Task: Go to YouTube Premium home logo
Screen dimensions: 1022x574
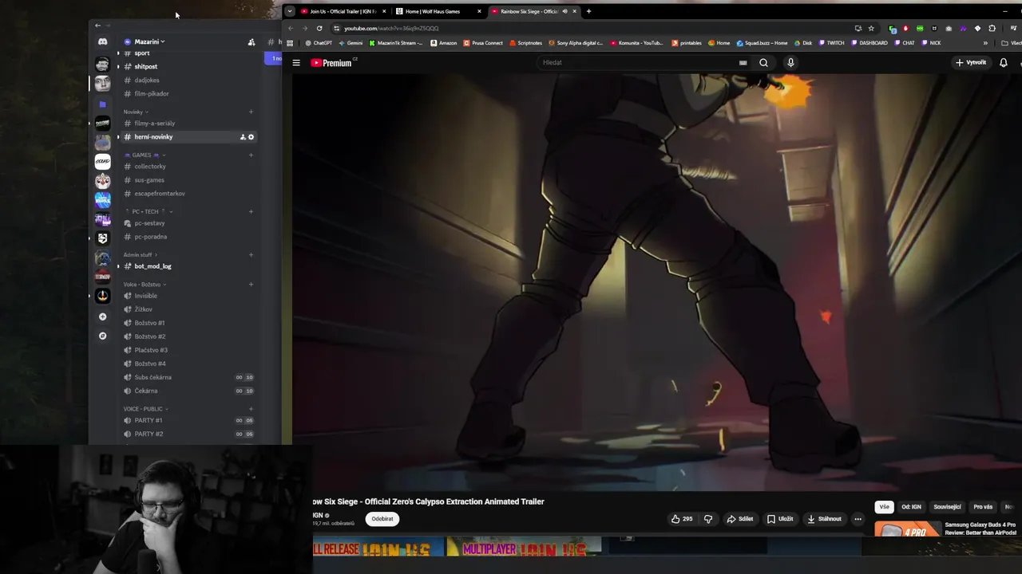Action: (x=331, y=62)
